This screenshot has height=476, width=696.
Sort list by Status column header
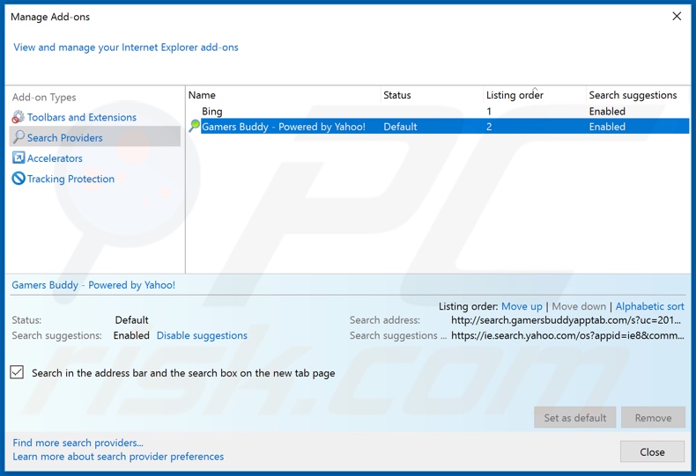432,95
